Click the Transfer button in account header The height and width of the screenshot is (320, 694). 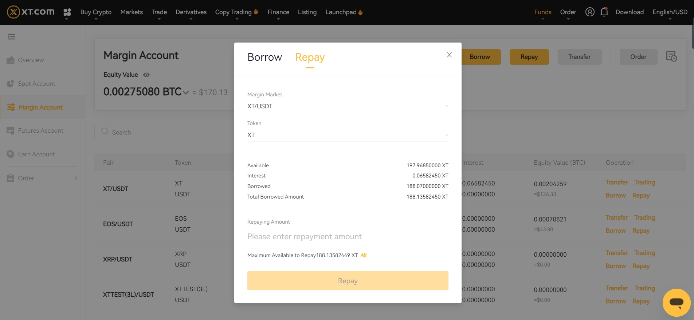[x=580, y=57]
